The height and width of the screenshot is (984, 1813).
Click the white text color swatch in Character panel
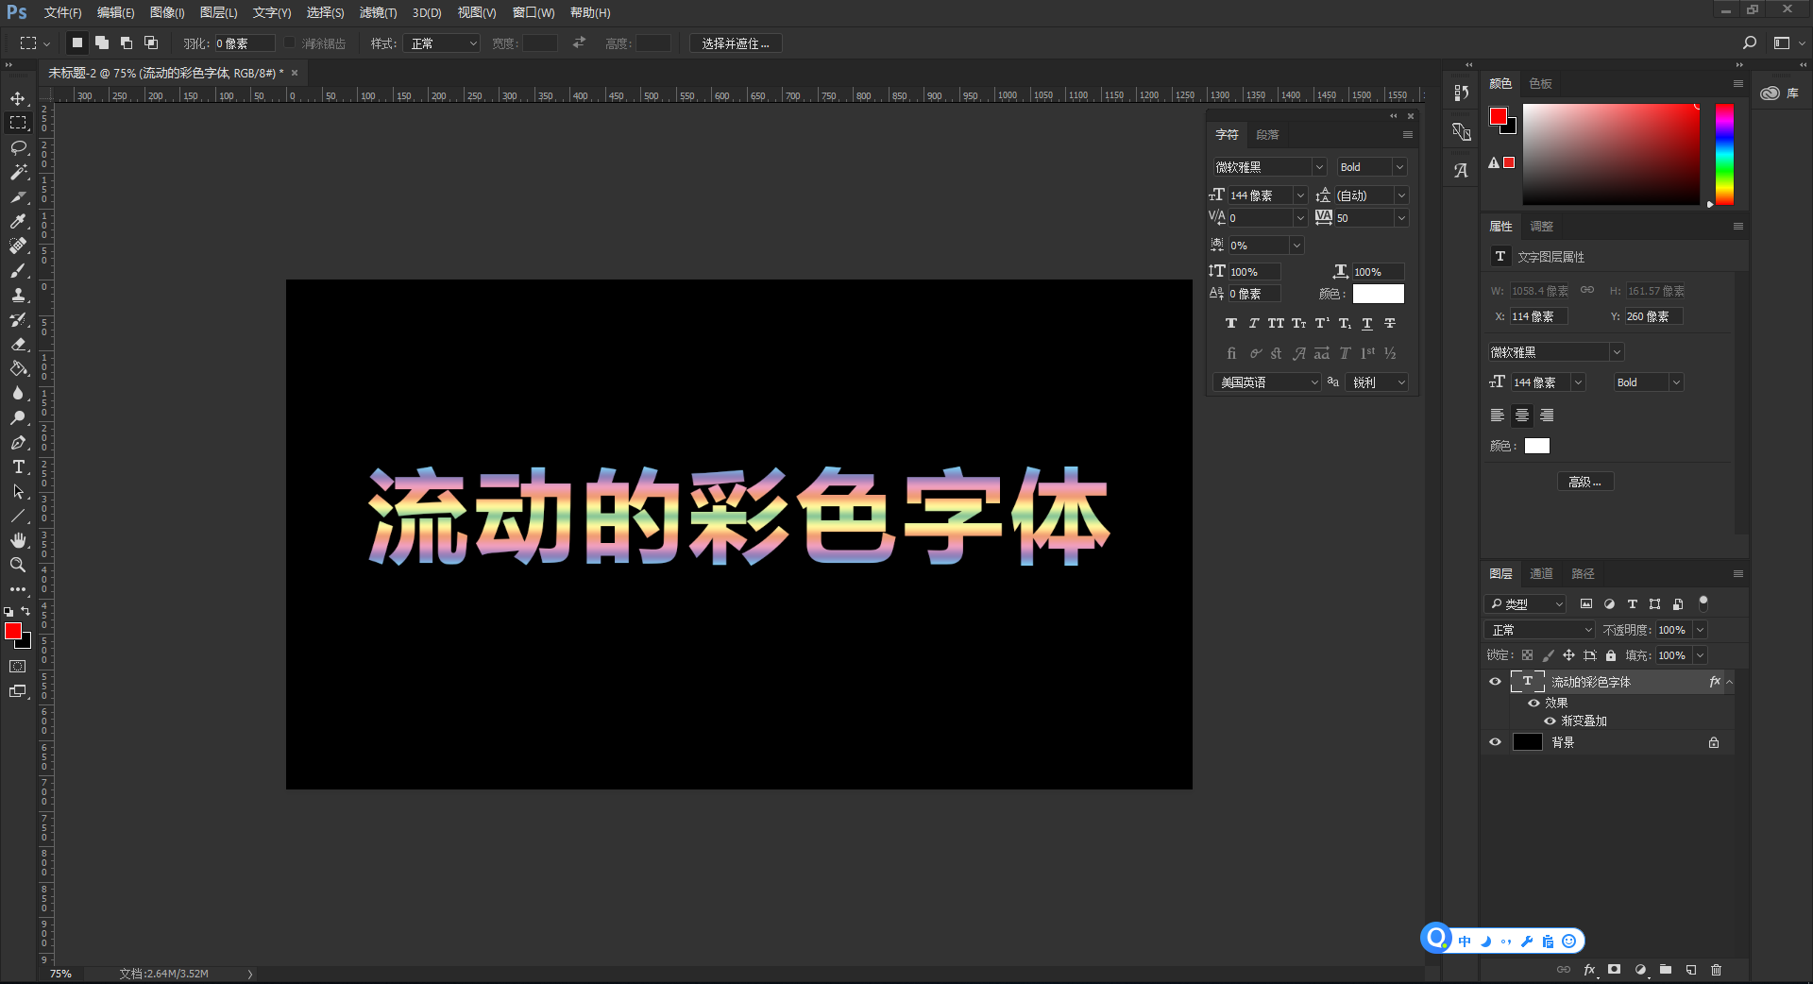(1379, 294)
